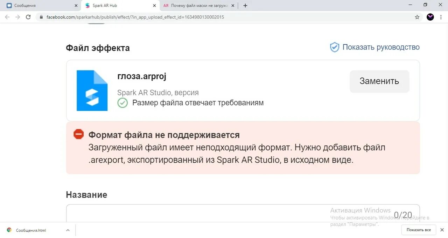448x238 pixels.
Task: Select Размер файла отвечает требованиям text
Action: pos(198,103)
